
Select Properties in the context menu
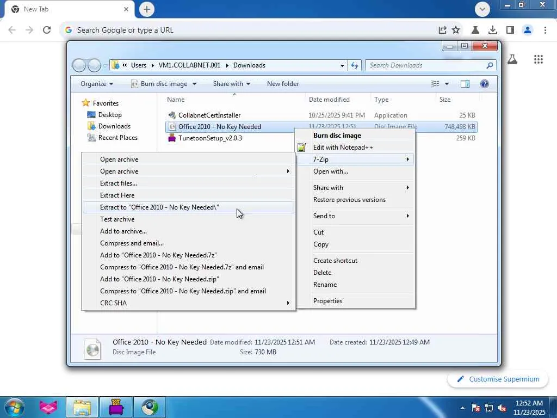[356, 301]
